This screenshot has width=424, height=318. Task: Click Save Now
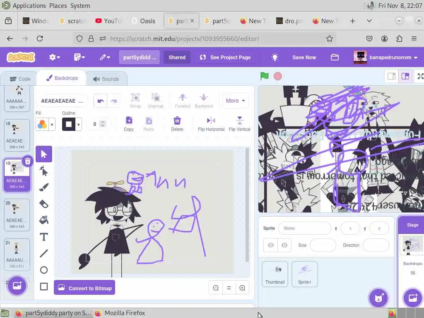[304, 57]
